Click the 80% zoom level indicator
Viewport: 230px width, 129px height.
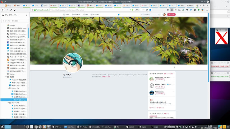pyautogui.click(x=137, y=10)
